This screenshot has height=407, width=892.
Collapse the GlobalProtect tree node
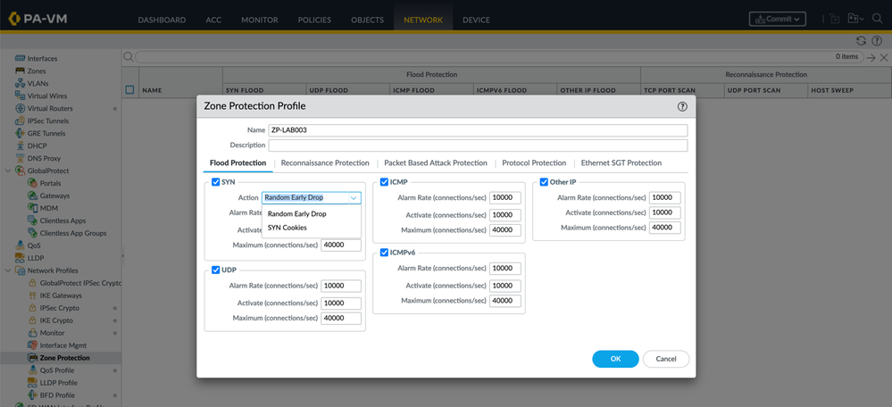[9, 170]
